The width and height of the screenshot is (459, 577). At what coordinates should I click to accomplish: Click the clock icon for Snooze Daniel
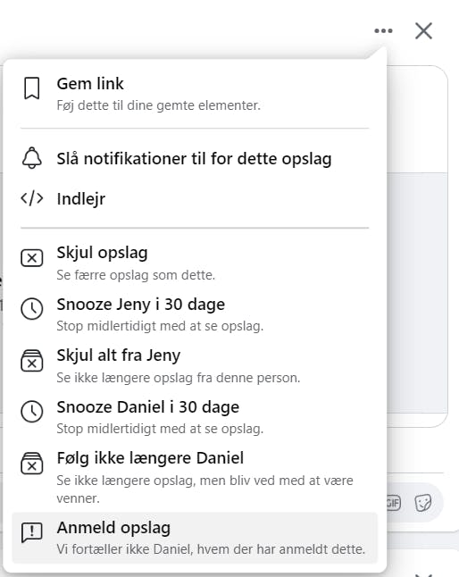[32, 412]
